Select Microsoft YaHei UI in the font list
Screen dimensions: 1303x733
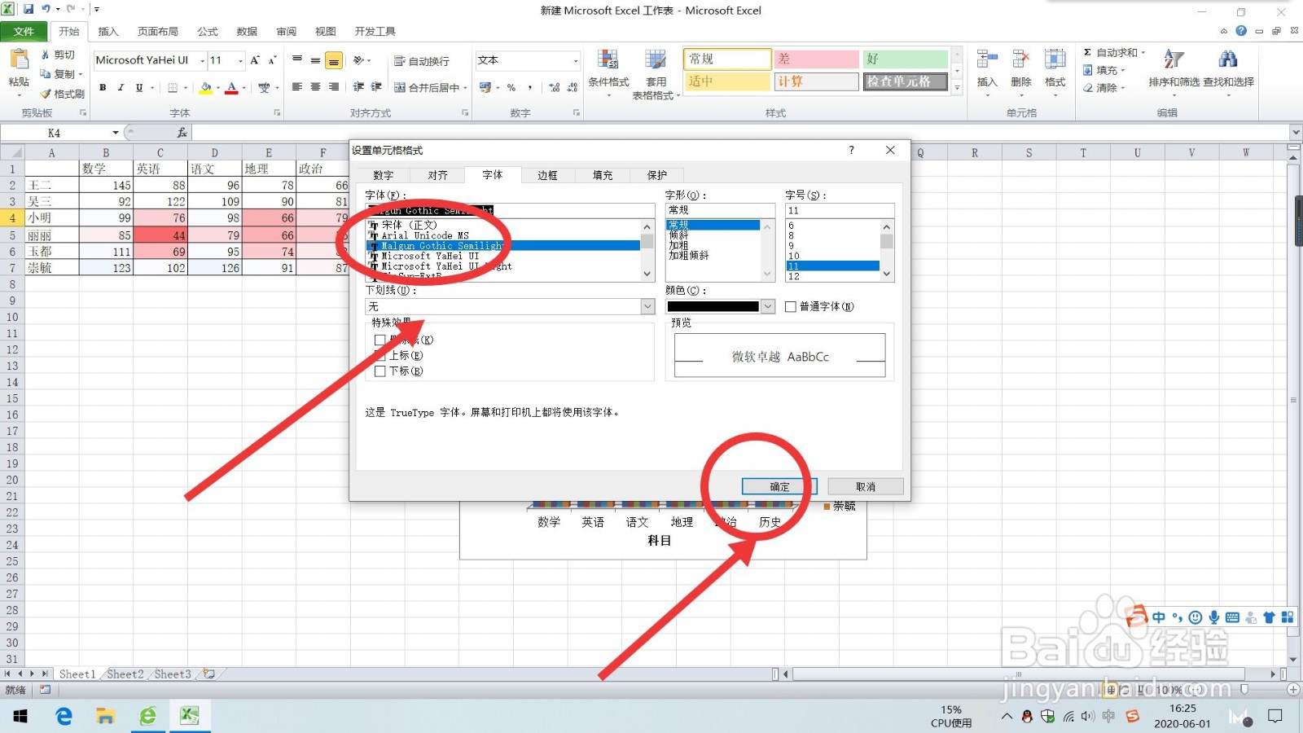430,256
